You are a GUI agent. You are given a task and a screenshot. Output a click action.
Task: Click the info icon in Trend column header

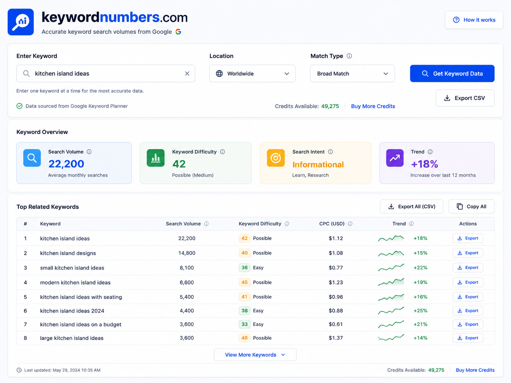point(411,224)
